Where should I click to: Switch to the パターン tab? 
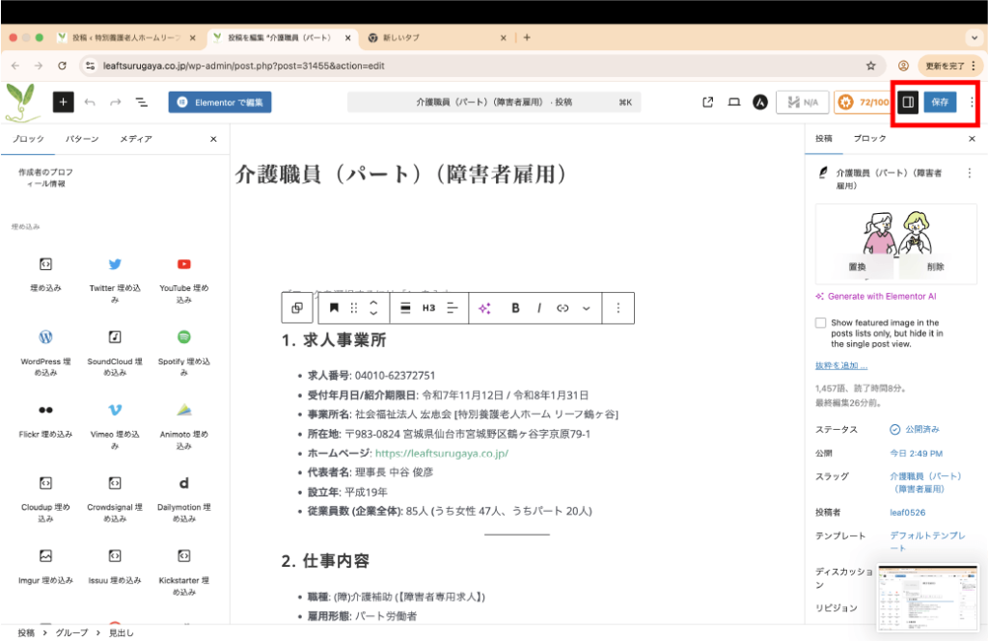tap(82, 139)
